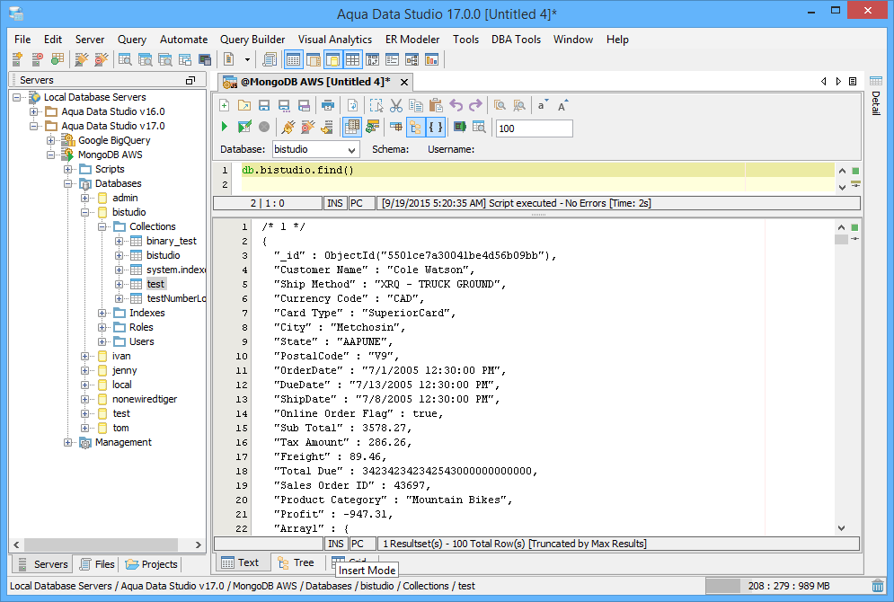Click the Open file folder icon in editor toolbar
The height and width of the screenshot is (602, 894).
[x=244, y=105]
